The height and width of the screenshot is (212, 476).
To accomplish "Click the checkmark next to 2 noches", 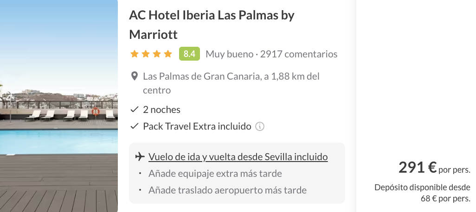I will 135,110.
